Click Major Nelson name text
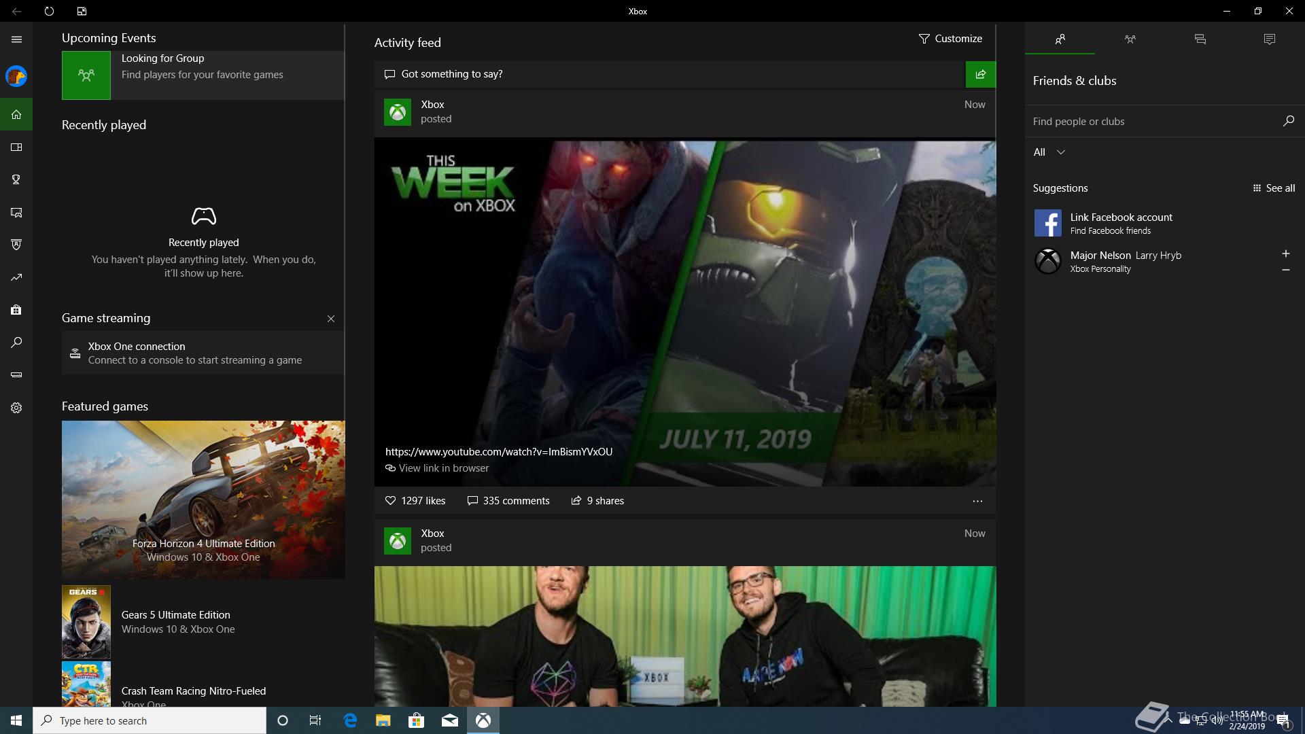The image size is (1305, 734). point(1100,256)
